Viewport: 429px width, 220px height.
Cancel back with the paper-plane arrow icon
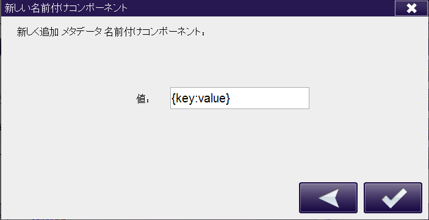coord(328,198)
